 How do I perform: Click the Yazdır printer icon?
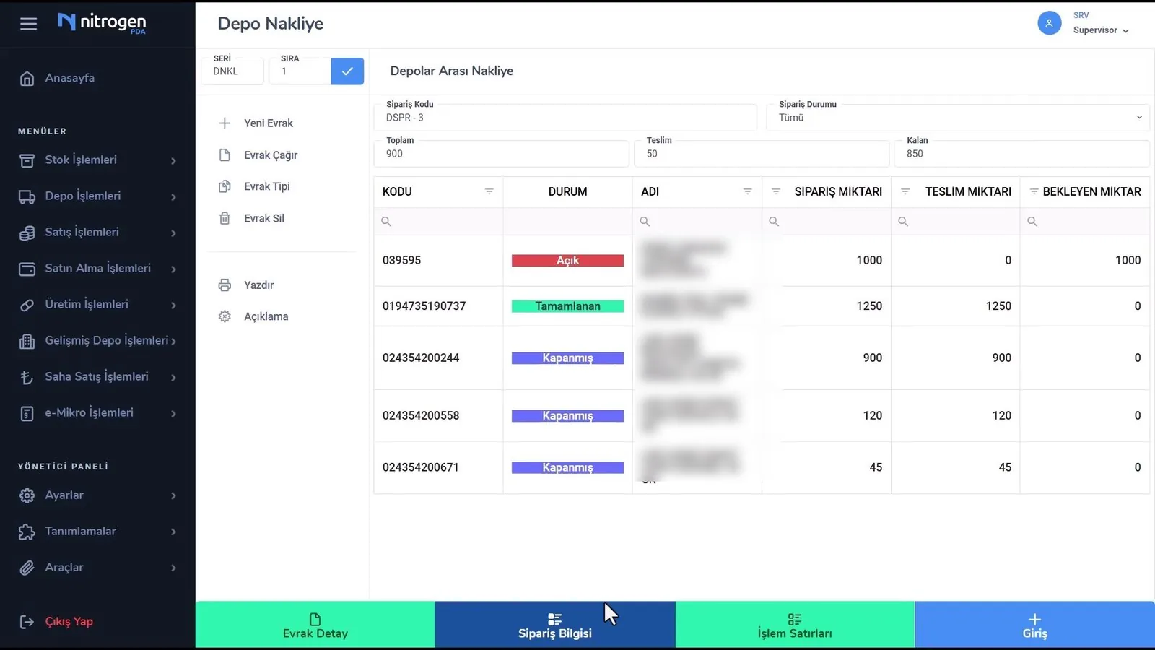pos(225,285)
